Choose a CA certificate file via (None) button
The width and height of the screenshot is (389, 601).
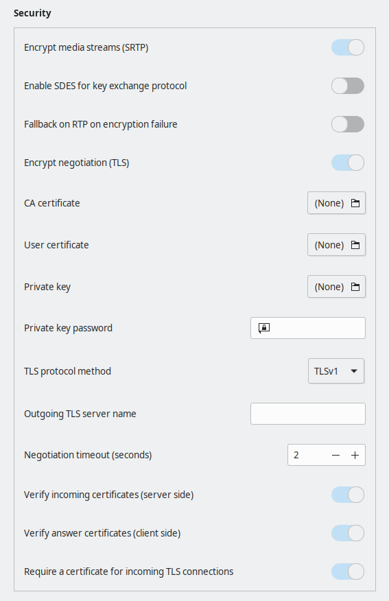tap(336, 203)
